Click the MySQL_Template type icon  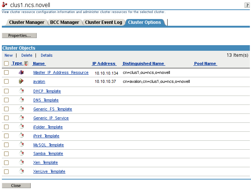click(x=21, y=144)
